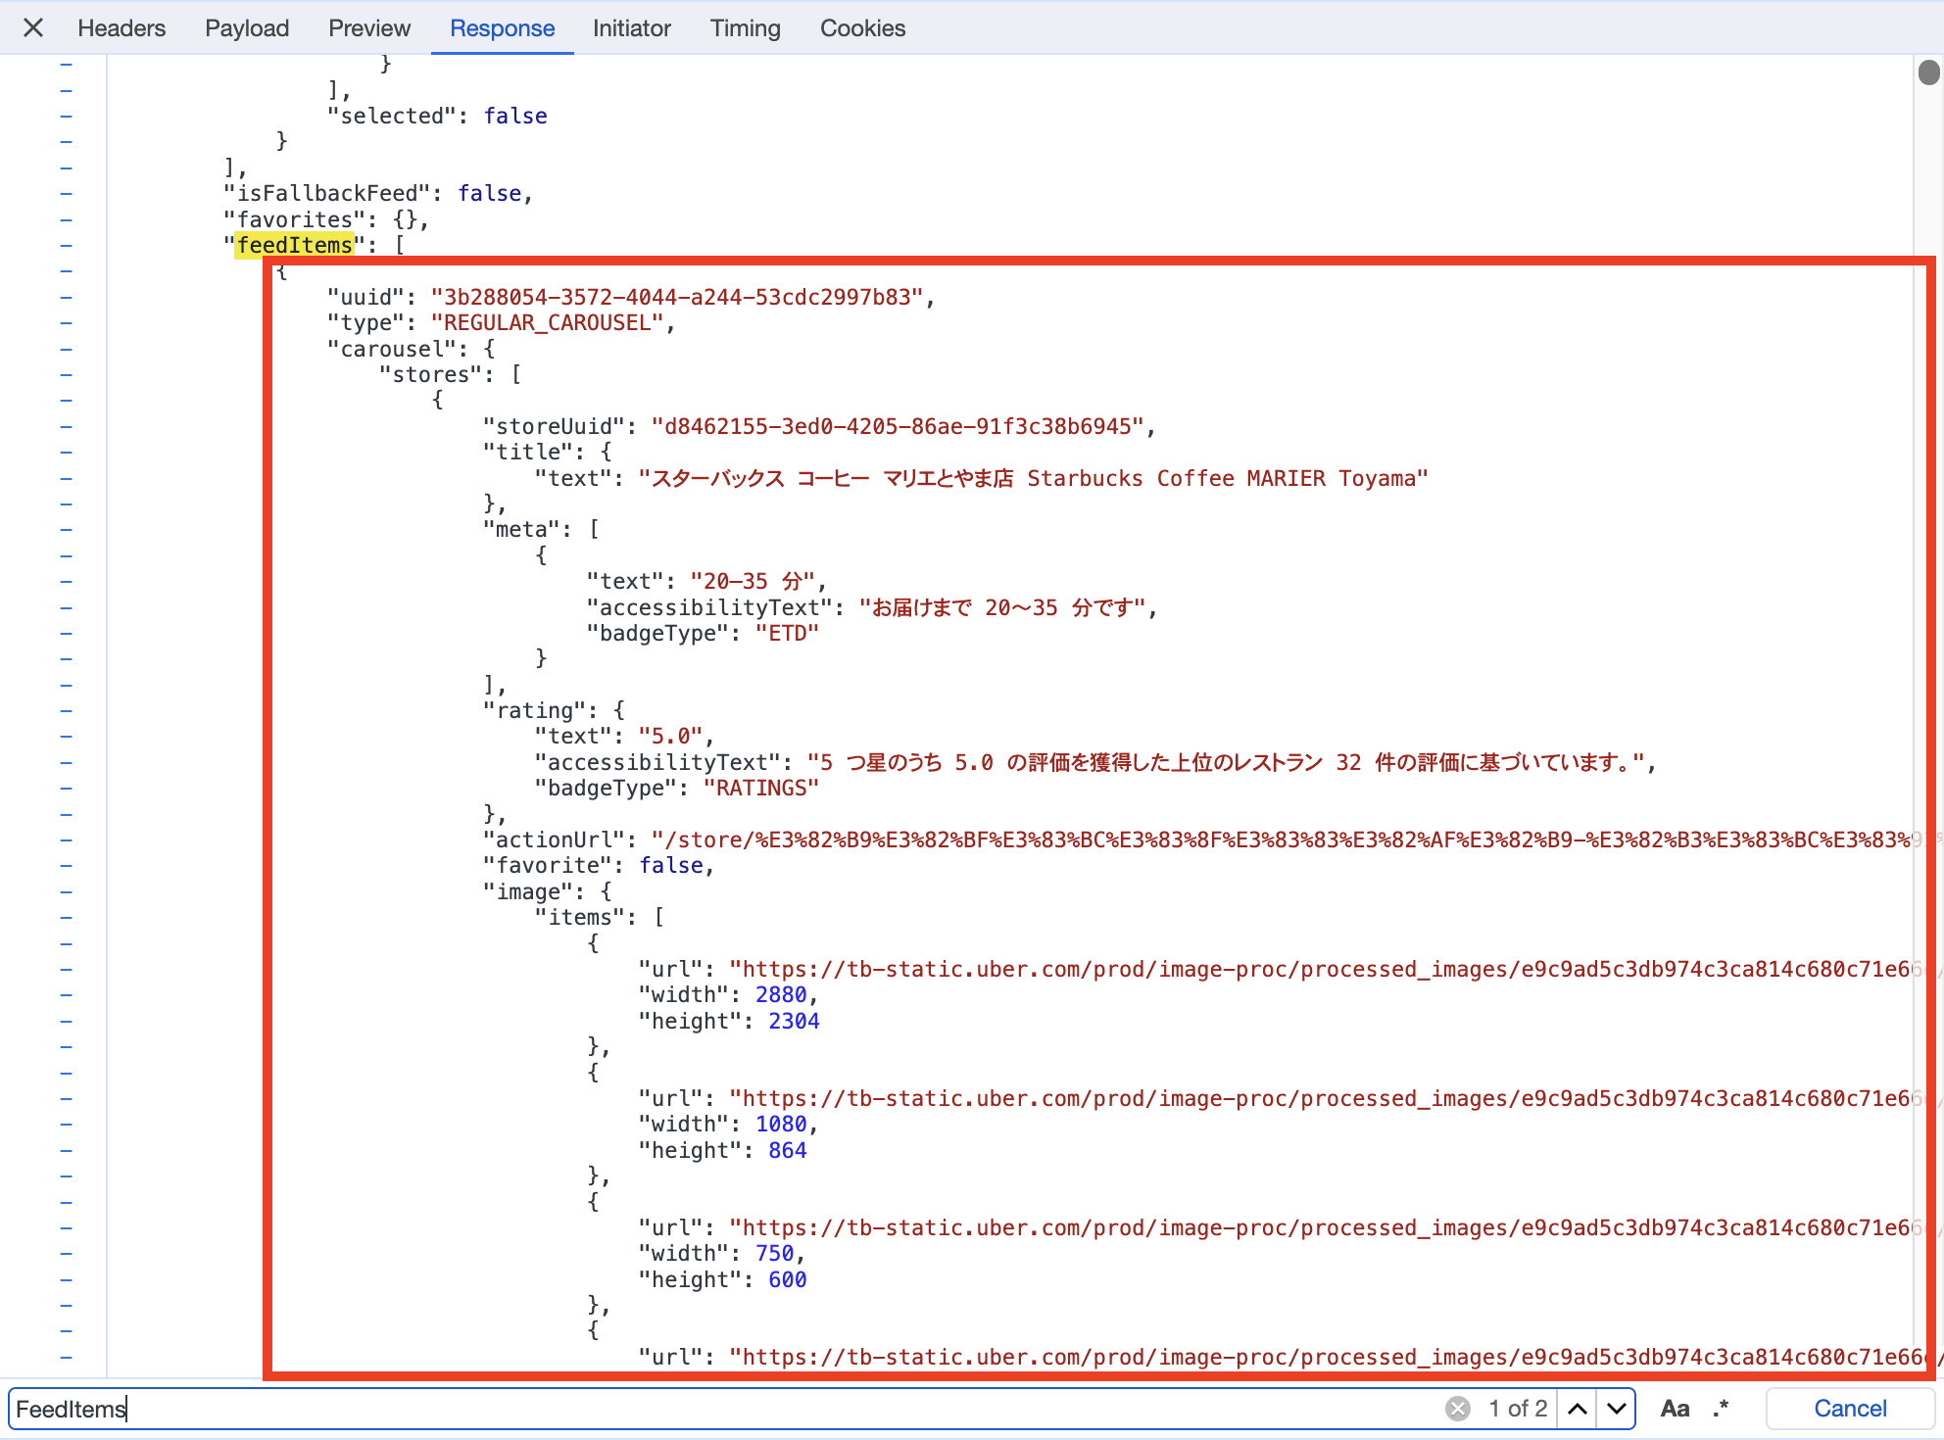Jump to next search match

pyautogui.click(x=1617, y=1409)
